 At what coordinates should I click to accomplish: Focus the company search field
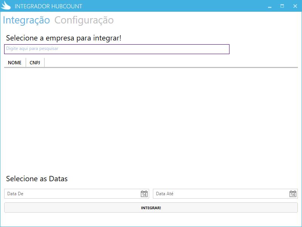(117, 49)
